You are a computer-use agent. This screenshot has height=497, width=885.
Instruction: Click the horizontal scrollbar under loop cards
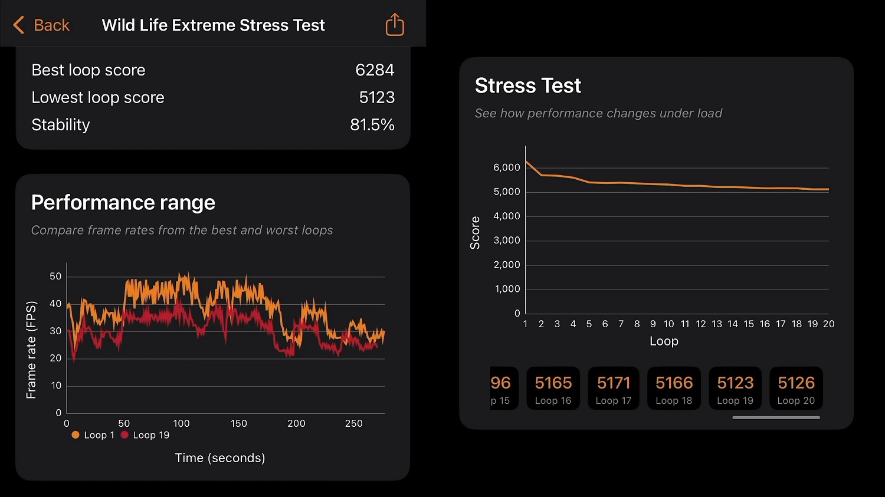(x=776, y=417)
